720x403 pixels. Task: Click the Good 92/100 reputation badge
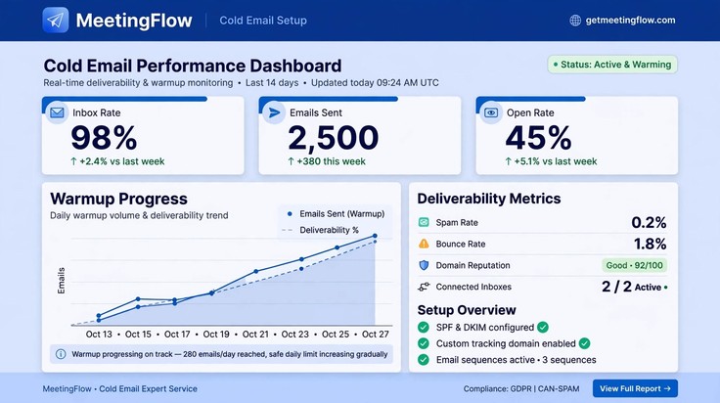(x=635, y=265)
